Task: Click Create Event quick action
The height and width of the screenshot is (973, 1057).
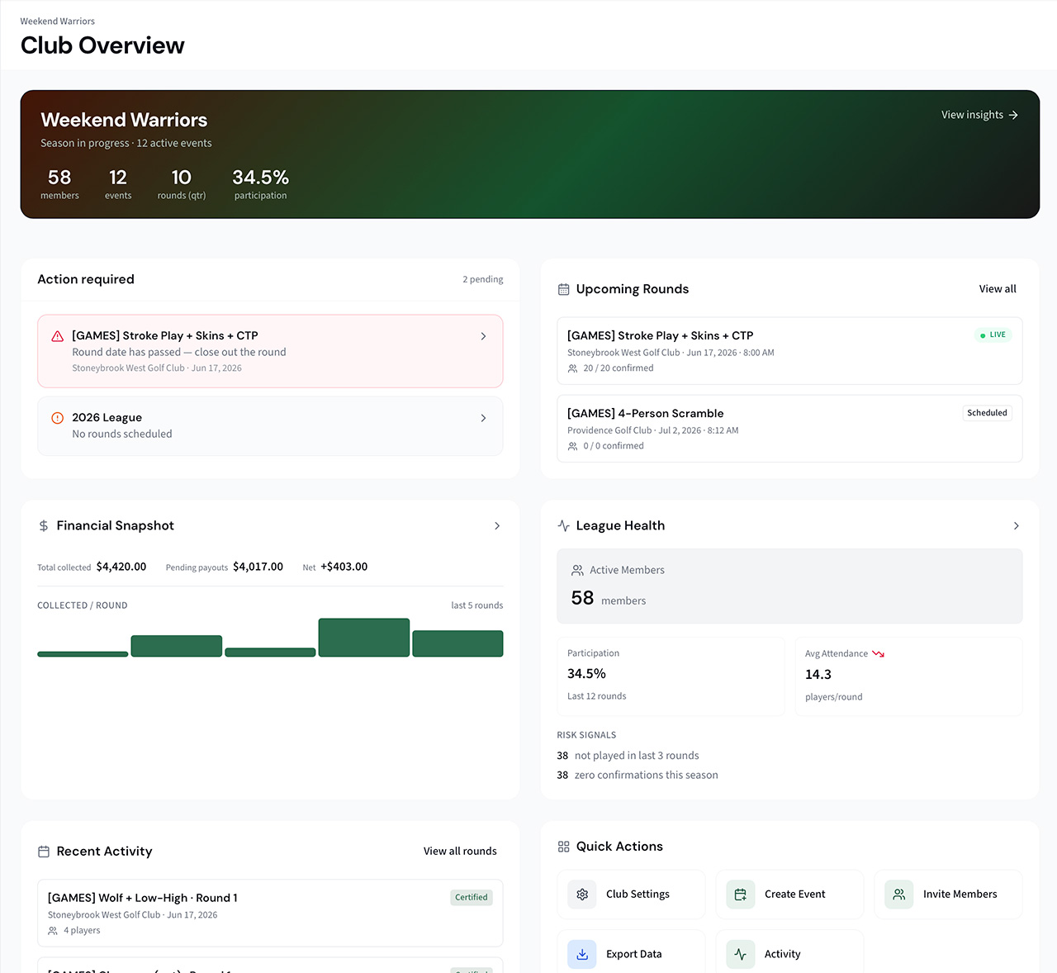Action: coord(789,895)
